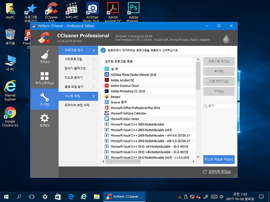Click the horizontal scroll left arrow

coord(103,162)
